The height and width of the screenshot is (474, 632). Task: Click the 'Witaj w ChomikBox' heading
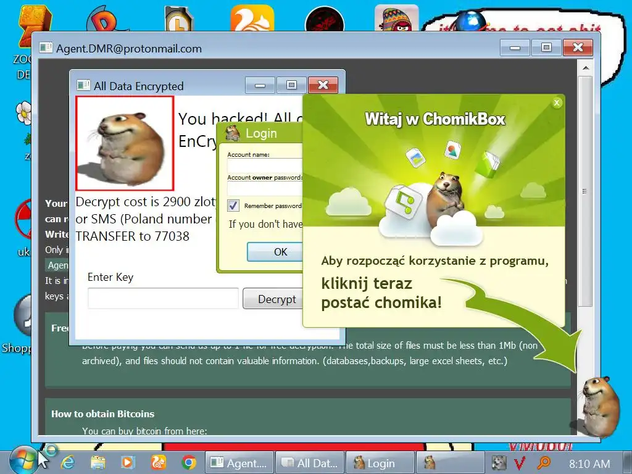click(x=435, y=119)
